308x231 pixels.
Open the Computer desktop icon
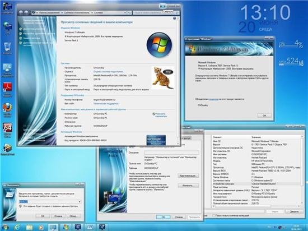7,8
